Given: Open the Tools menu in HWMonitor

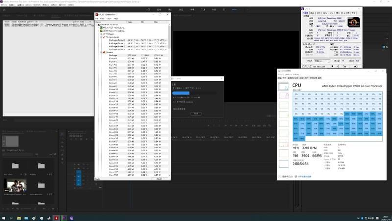Looking at the screenshot, I should coord(109,18).
